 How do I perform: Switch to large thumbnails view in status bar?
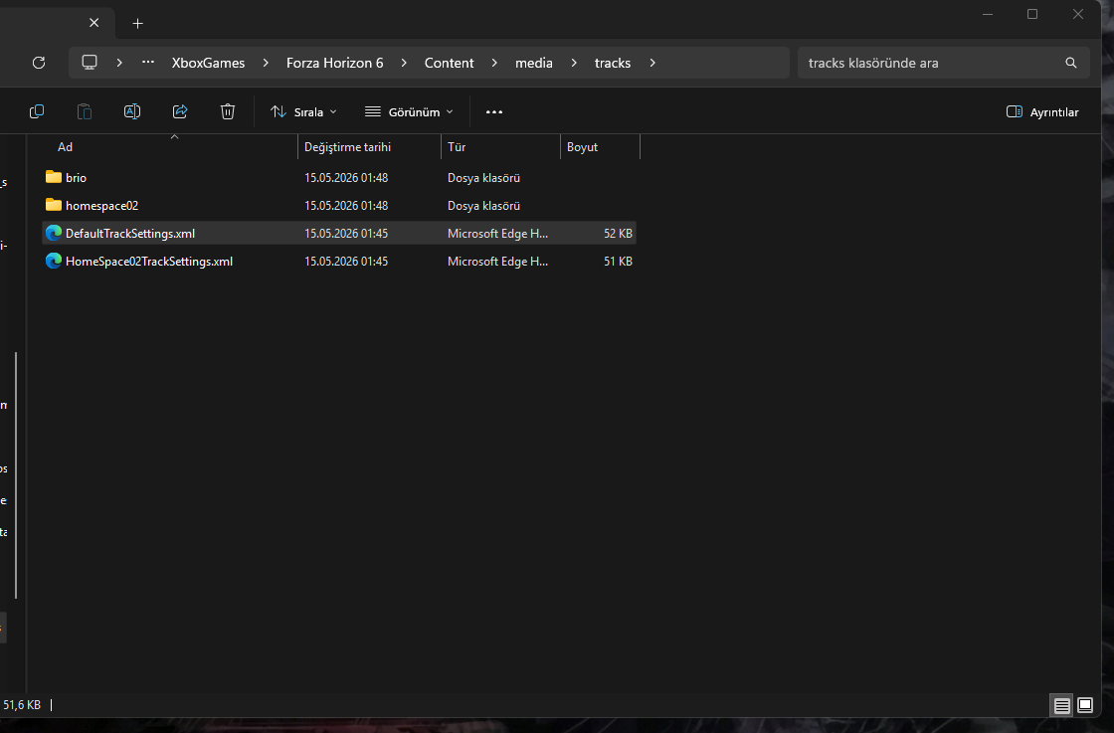click(x=1085, y=705)
